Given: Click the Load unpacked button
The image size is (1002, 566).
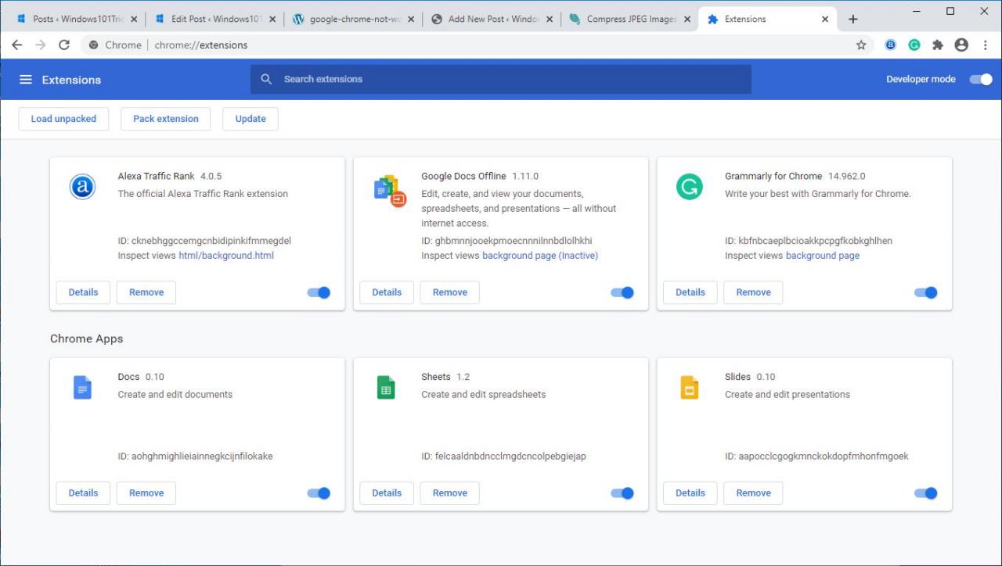Looking at the screenshot, I should [x=63, y=119].
